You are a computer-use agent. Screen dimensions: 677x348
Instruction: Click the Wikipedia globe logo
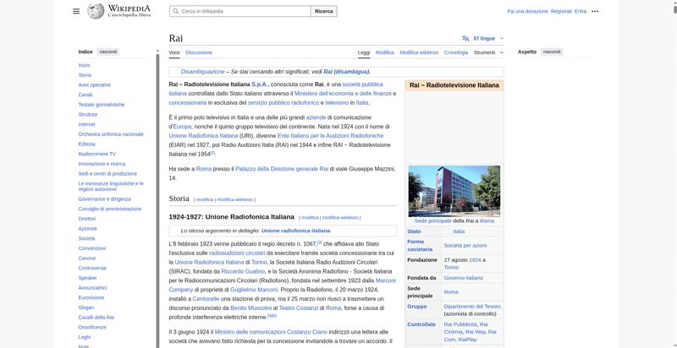pyautogui.click(x=96, y=11)
